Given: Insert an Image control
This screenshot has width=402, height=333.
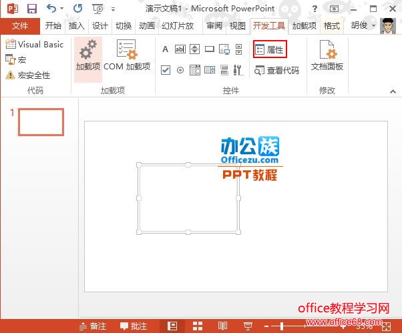Looking at the screenshot, I should click(224, 49).
